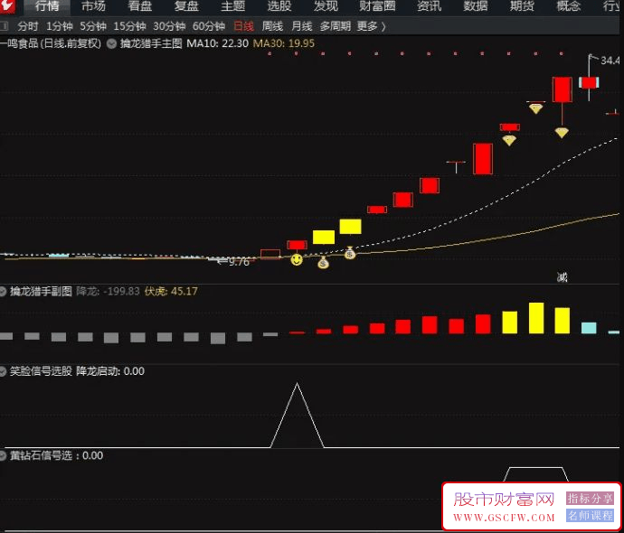624x533 pixels.
Task: Toggle the panel icon left of 分时
Action: (4, 26)
